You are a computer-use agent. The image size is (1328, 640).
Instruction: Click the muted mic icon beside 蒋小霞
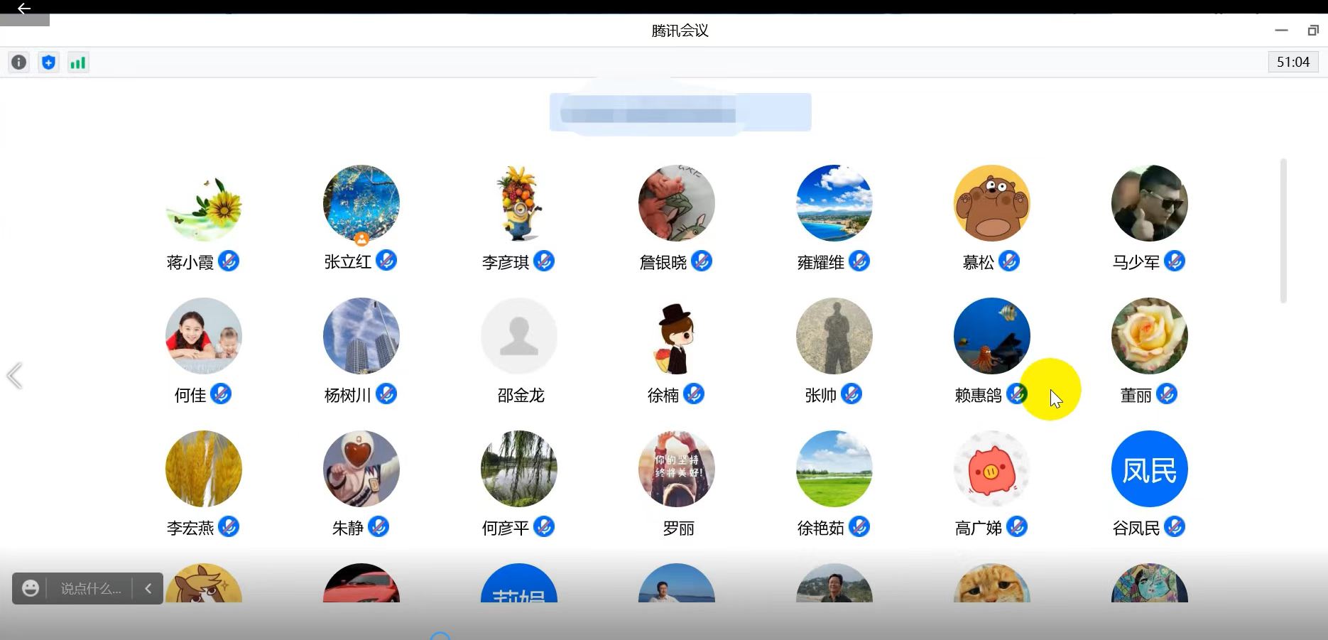229,261
